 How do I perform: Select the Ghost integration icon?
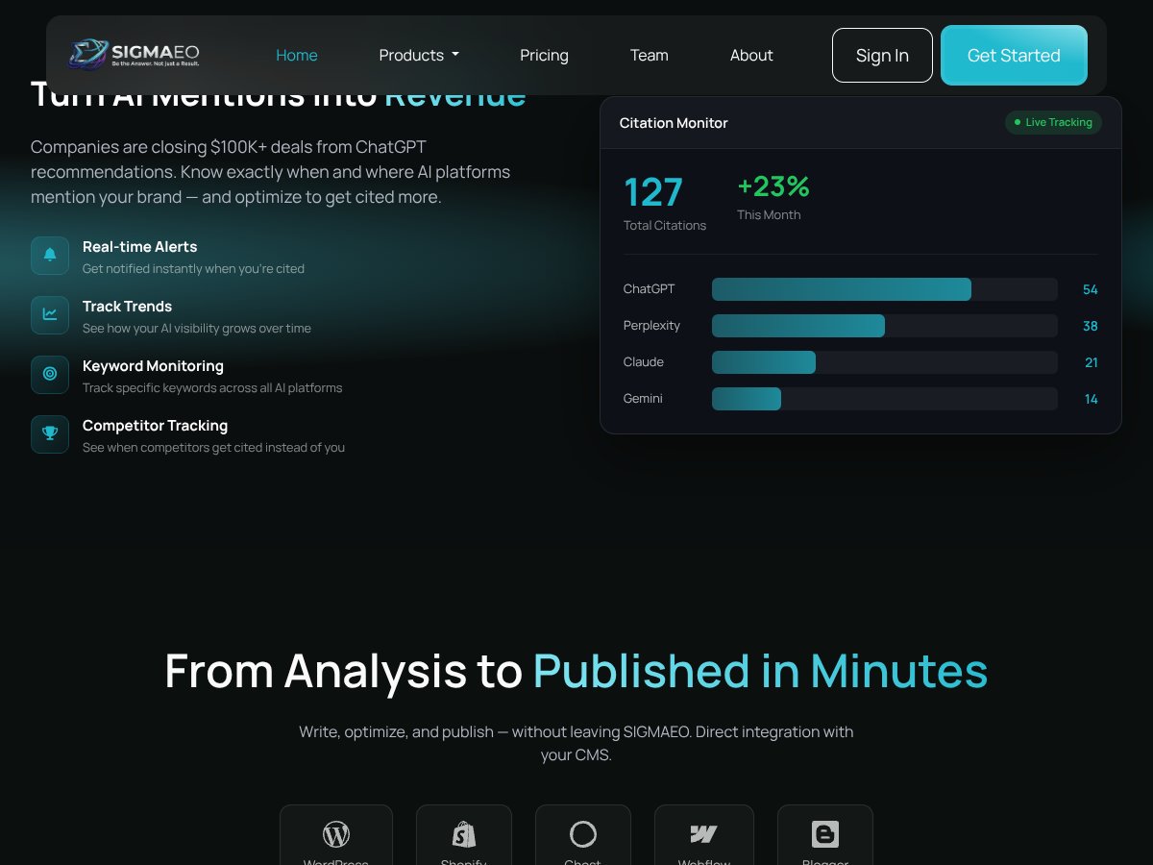(583, 834)
